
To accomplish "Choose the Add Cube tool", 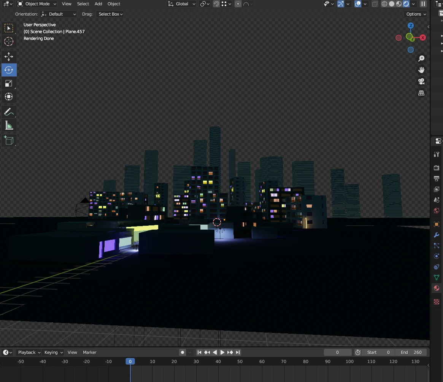I will [9, 141].
